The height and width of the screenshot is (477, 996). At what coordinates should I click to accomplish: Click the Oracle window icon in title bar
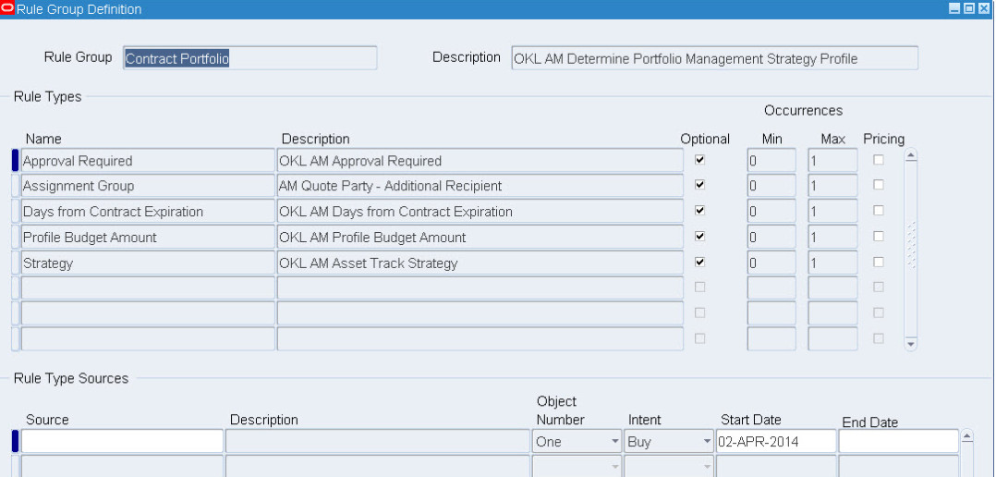(x=7, y=9)
